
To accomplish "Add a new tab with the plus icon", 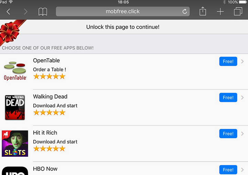I will point(220,12).
